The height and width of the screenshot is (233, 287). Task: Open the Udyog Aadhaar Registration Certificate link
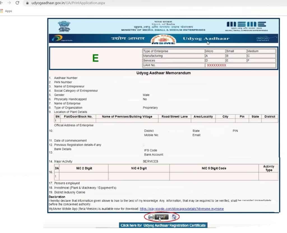pos(163,225)
